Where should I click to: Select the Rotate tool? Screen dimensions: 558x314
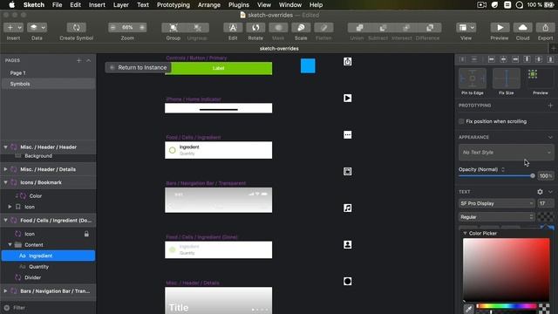pyautogui.click(x=255, y=27)
